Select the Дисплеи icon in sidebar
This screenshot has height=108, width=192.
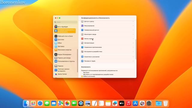point(56,40)
